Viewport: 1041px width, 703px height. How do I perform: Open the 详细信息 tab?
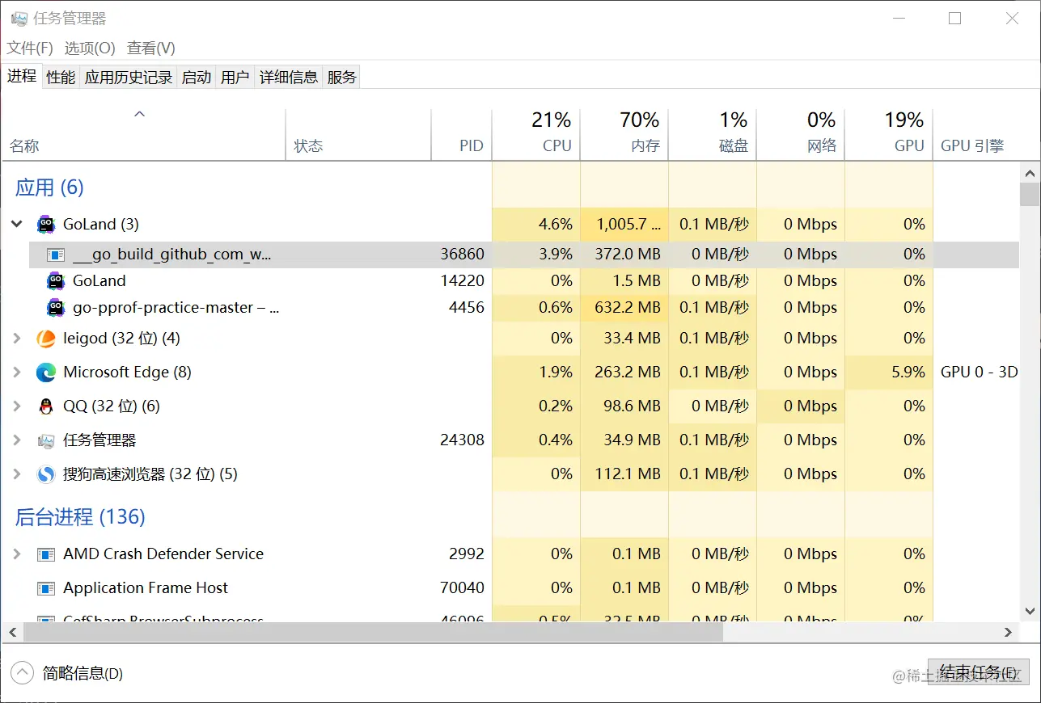point(289,78)
